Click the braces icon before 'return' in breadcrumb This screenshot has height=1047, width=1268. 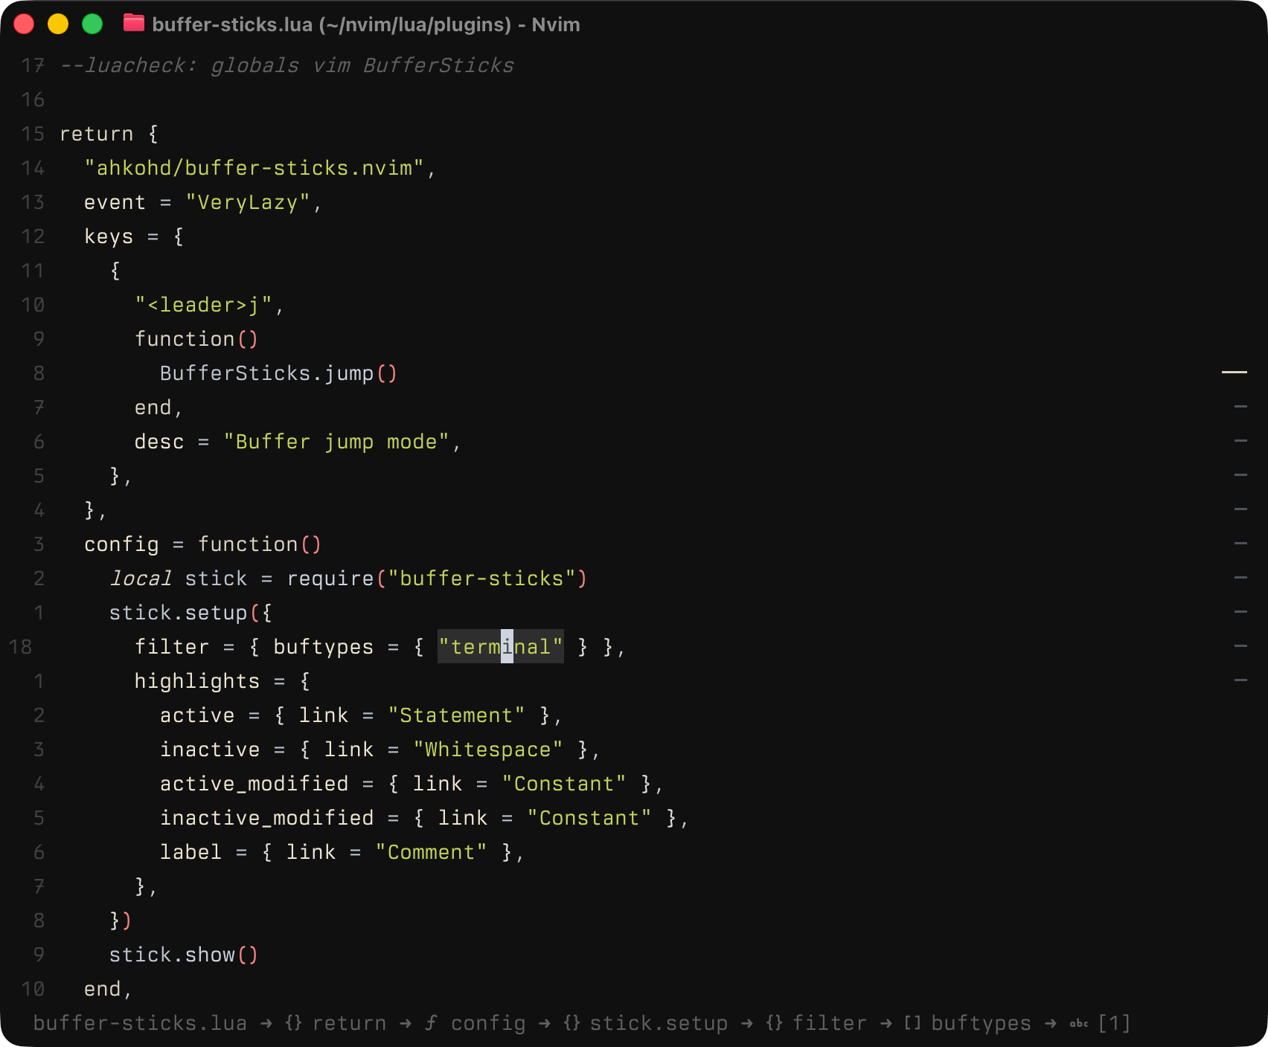(x=294, y=1023)
